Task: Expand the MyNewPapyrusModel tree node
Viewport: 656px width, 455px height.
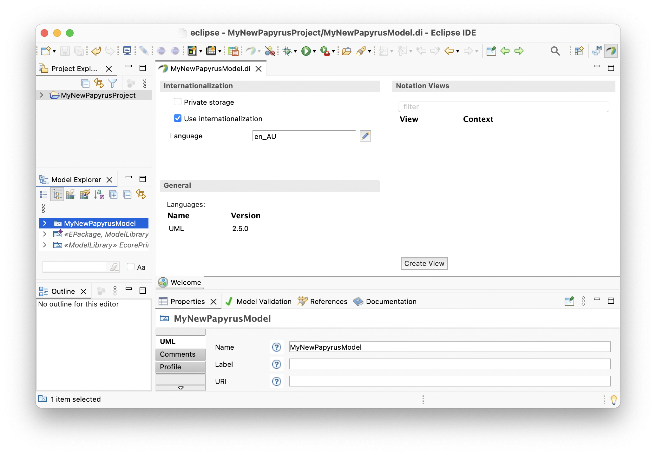Action: pyautogui.click(x=45, y=223)
